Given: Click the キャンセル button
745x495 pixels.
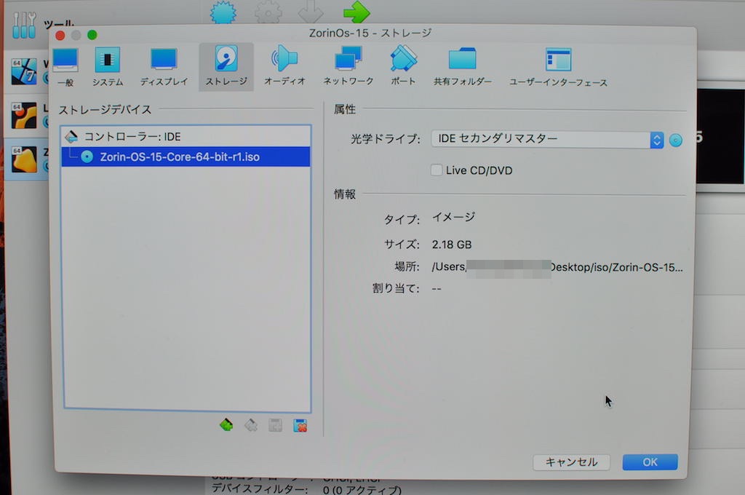Looking at the screenshot, I should 571,462.
